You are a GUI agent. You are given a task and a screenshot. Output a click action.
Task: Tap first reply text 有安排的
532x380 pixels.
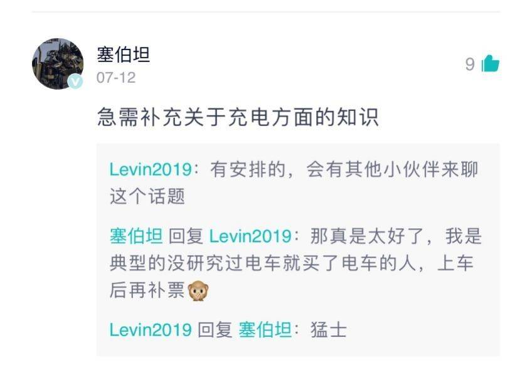click(x=248, y=169)
